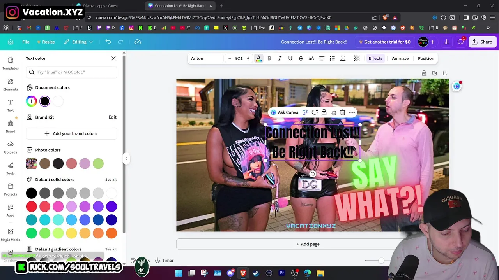499x280 pixels.
Task: Open the Templates sidebar panel
Action: point(11,63)
